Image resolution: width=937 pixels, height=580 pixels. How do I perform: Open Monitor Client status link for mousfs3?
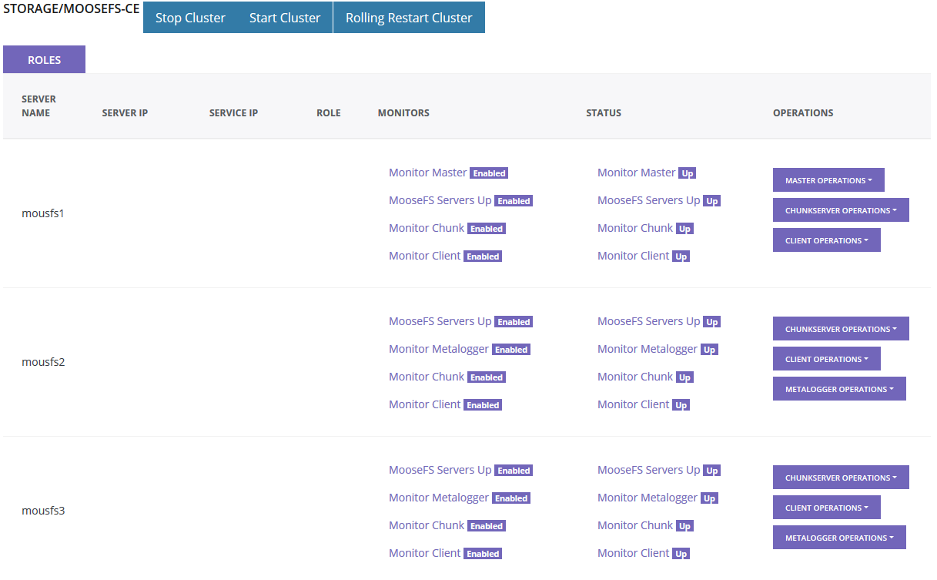point(634,553)
